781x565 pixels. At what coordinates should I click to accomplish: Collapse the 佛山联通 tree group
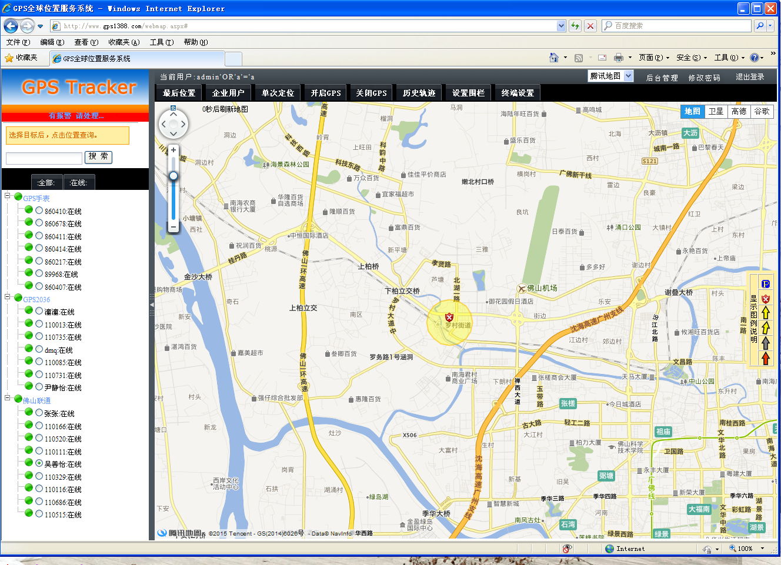click(8, 399)
